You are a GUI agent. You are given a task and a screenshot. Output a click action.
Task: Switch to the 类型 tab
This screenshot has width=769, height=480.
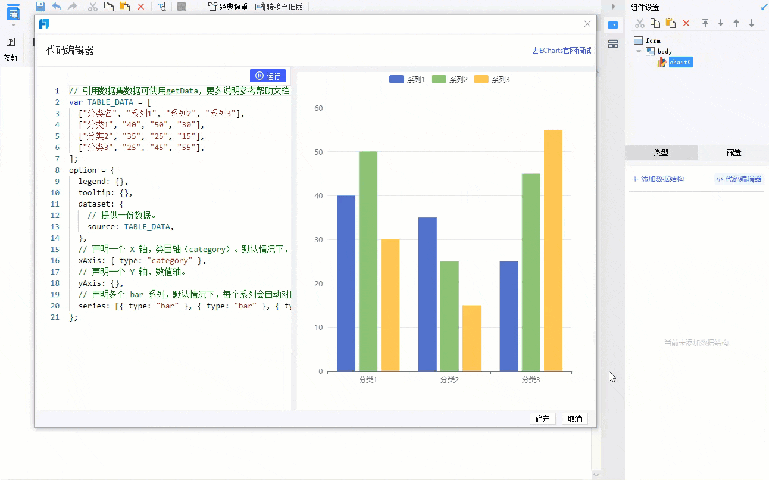click(x=661, y=152)
